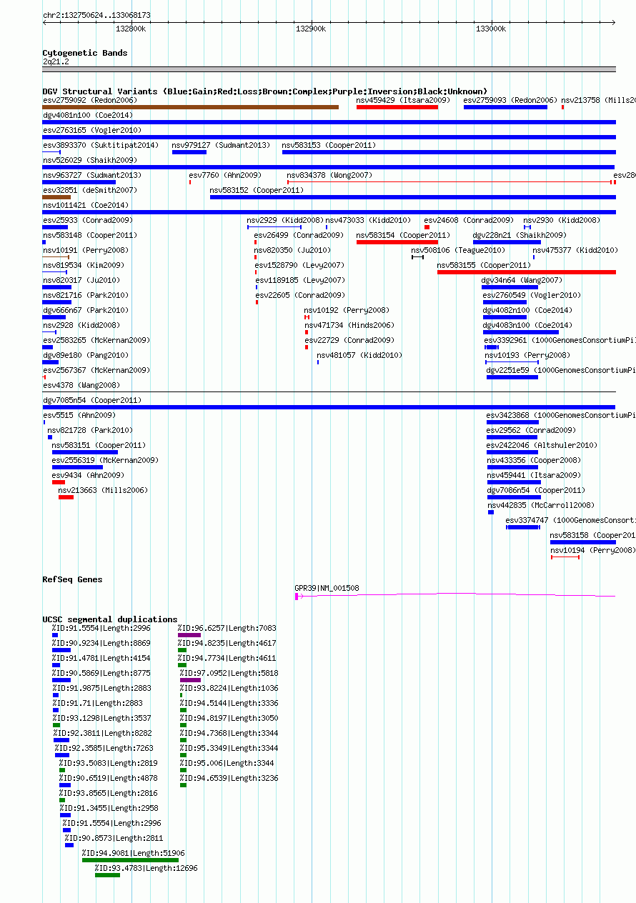
Task: Click nsv471734 (Hinds2006) label
Action: (349, 325)
